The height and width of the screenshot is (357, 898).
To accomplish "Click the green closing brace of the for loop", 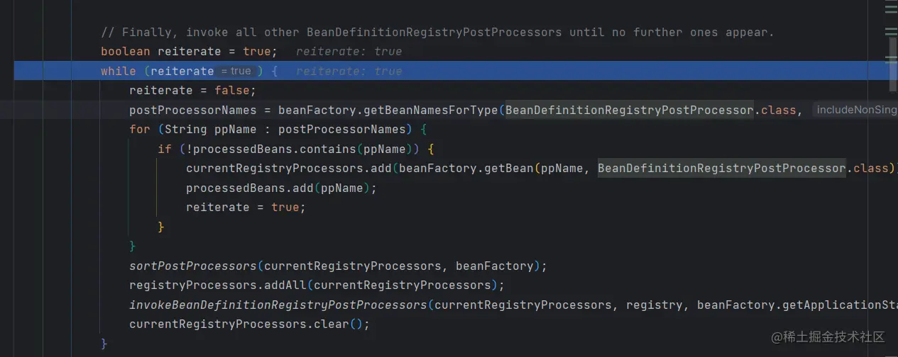I will pos(133,246).
